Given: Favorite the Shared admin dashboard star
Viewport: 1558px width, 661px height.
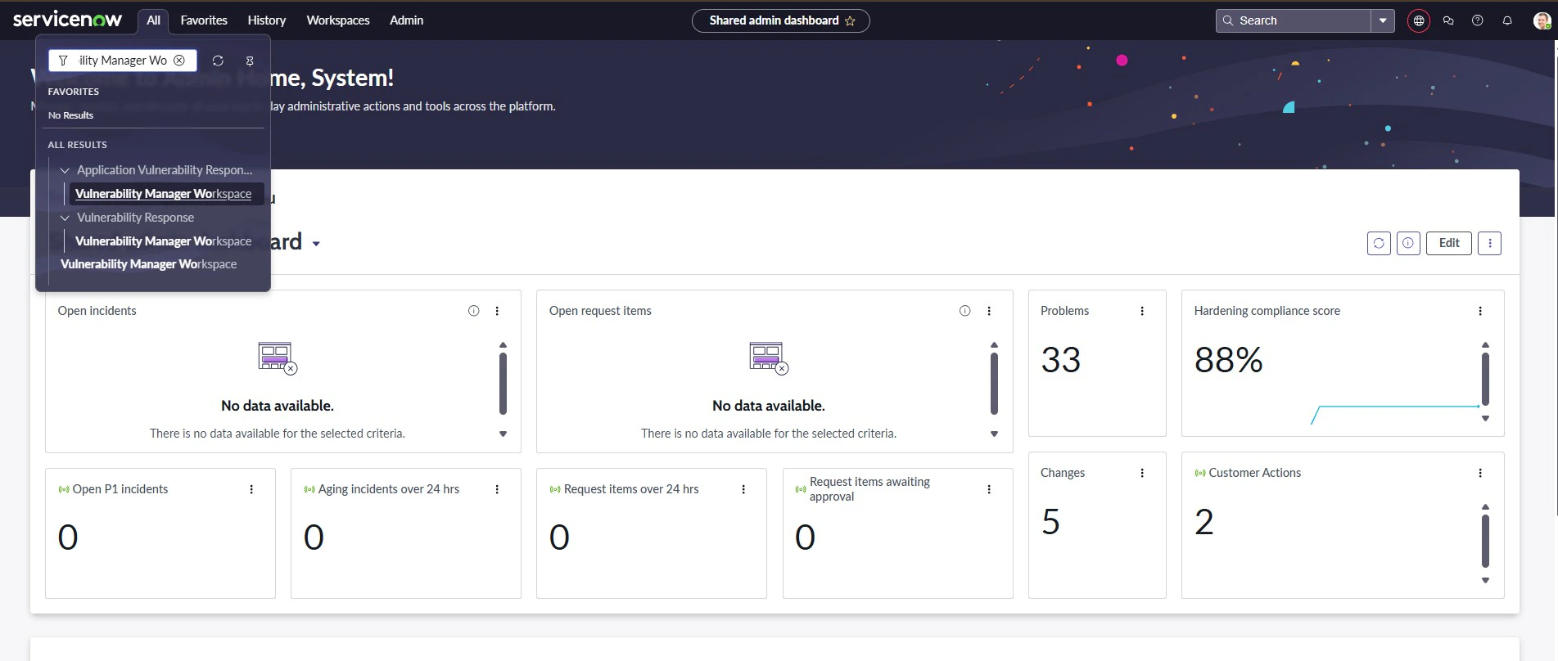Looking at the screenshot, I should click(850, 20).
